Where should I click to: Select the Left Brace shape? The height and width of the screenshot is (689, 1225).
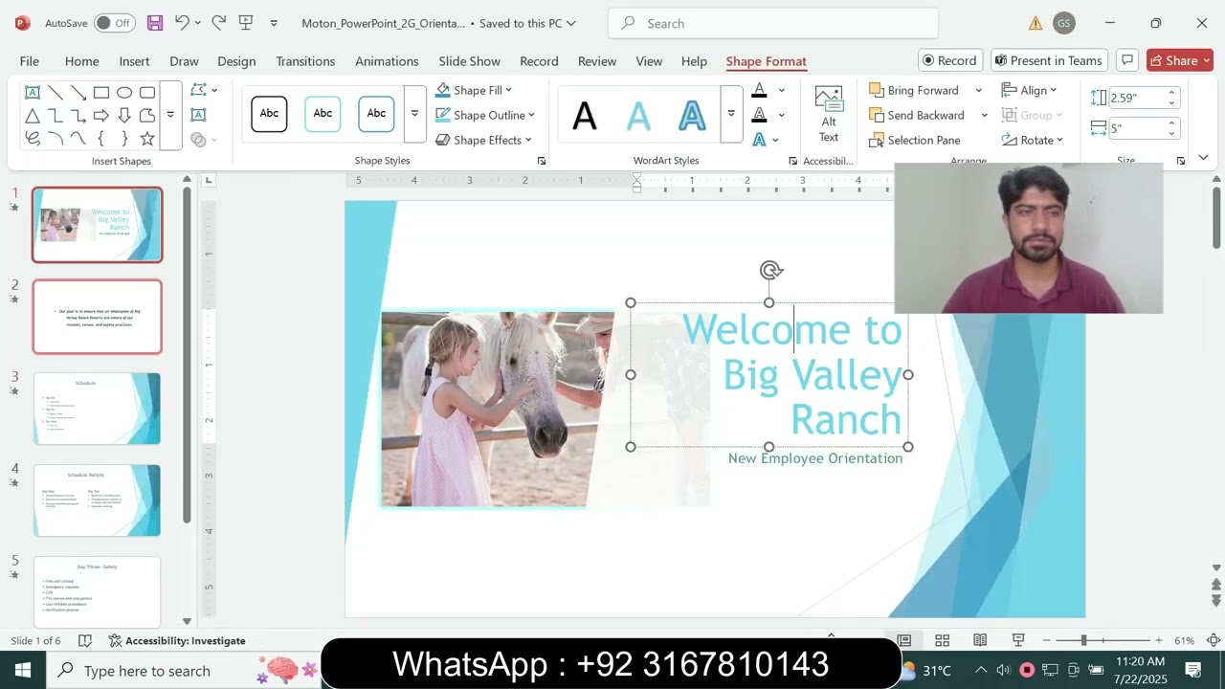(x=101, y=139)
